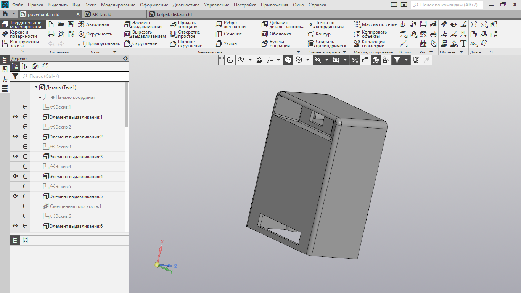521x293 pixels.
Task: Select Спираль цилиндрическая helix tool
Action: tap(329, 43)
